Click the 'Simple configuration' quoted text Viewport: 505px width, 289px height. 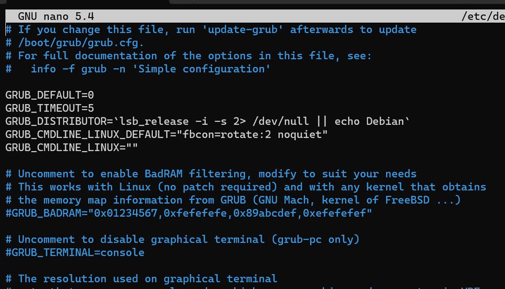204,69
